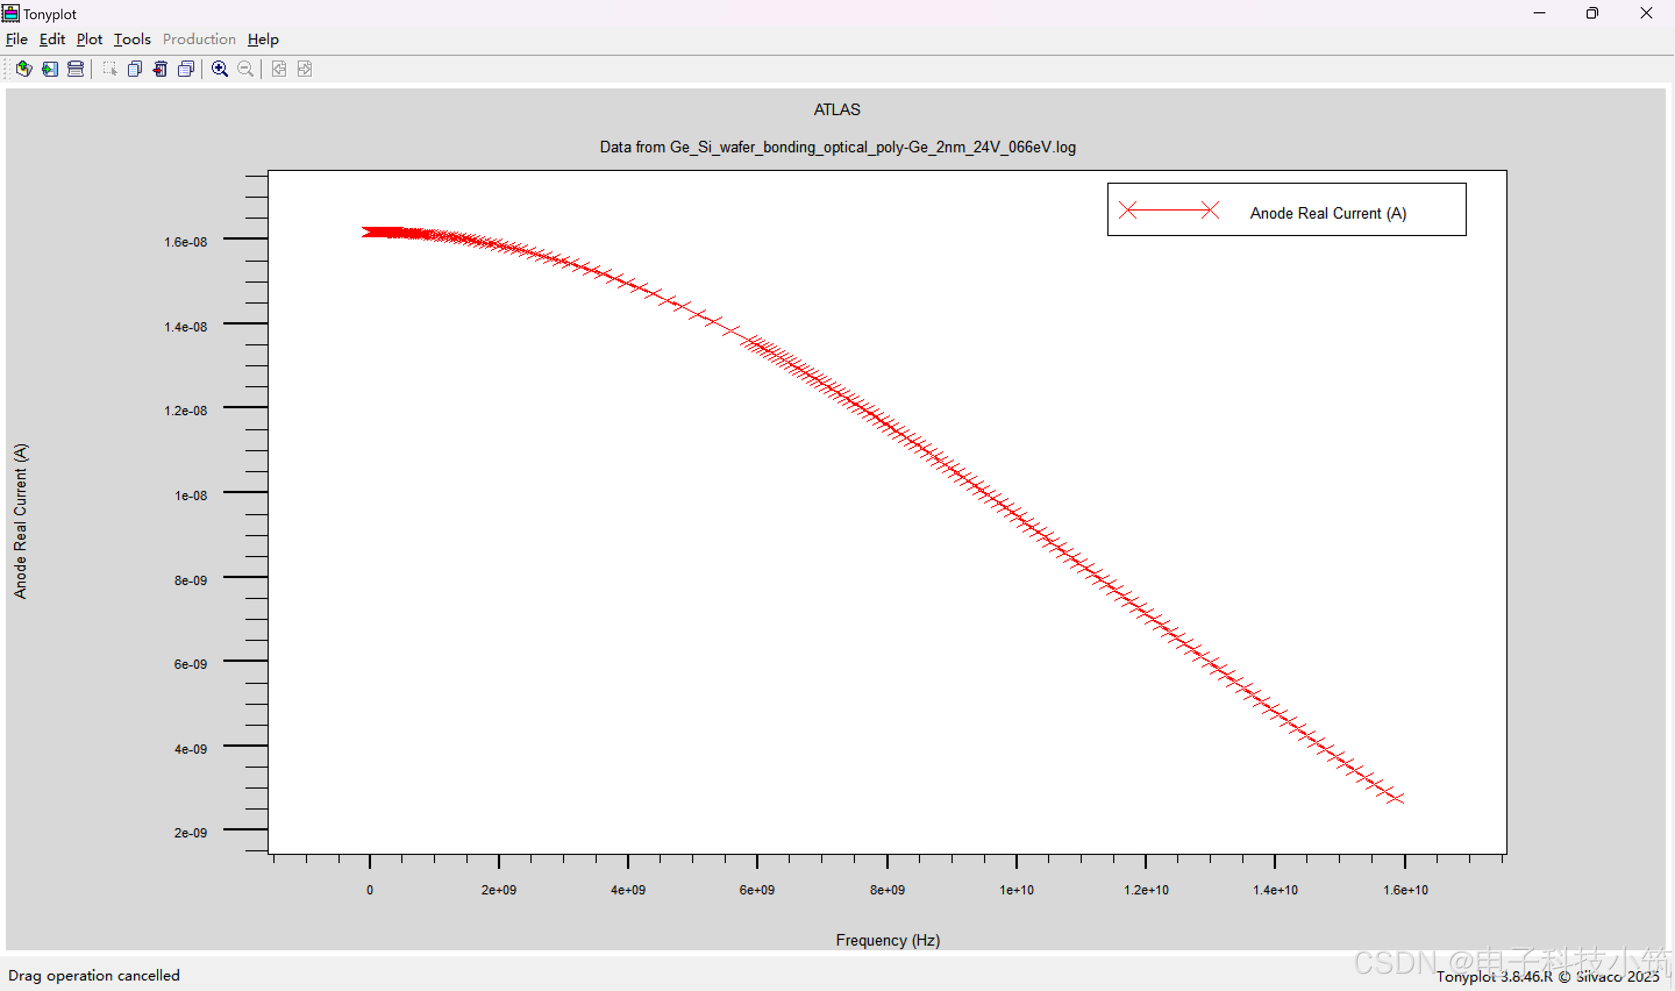Click the Zoom out magnifier icon
This screenshot has height=991, width=1675.
[245, 69]
